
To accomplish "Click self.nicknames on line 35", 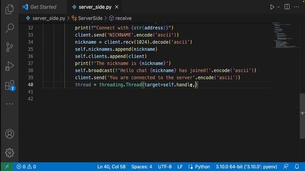I will coord(93,49).
